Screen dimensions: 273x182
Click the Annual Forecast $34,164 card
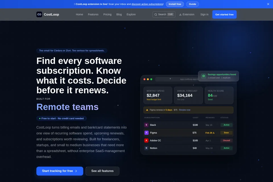click(188, 95)
